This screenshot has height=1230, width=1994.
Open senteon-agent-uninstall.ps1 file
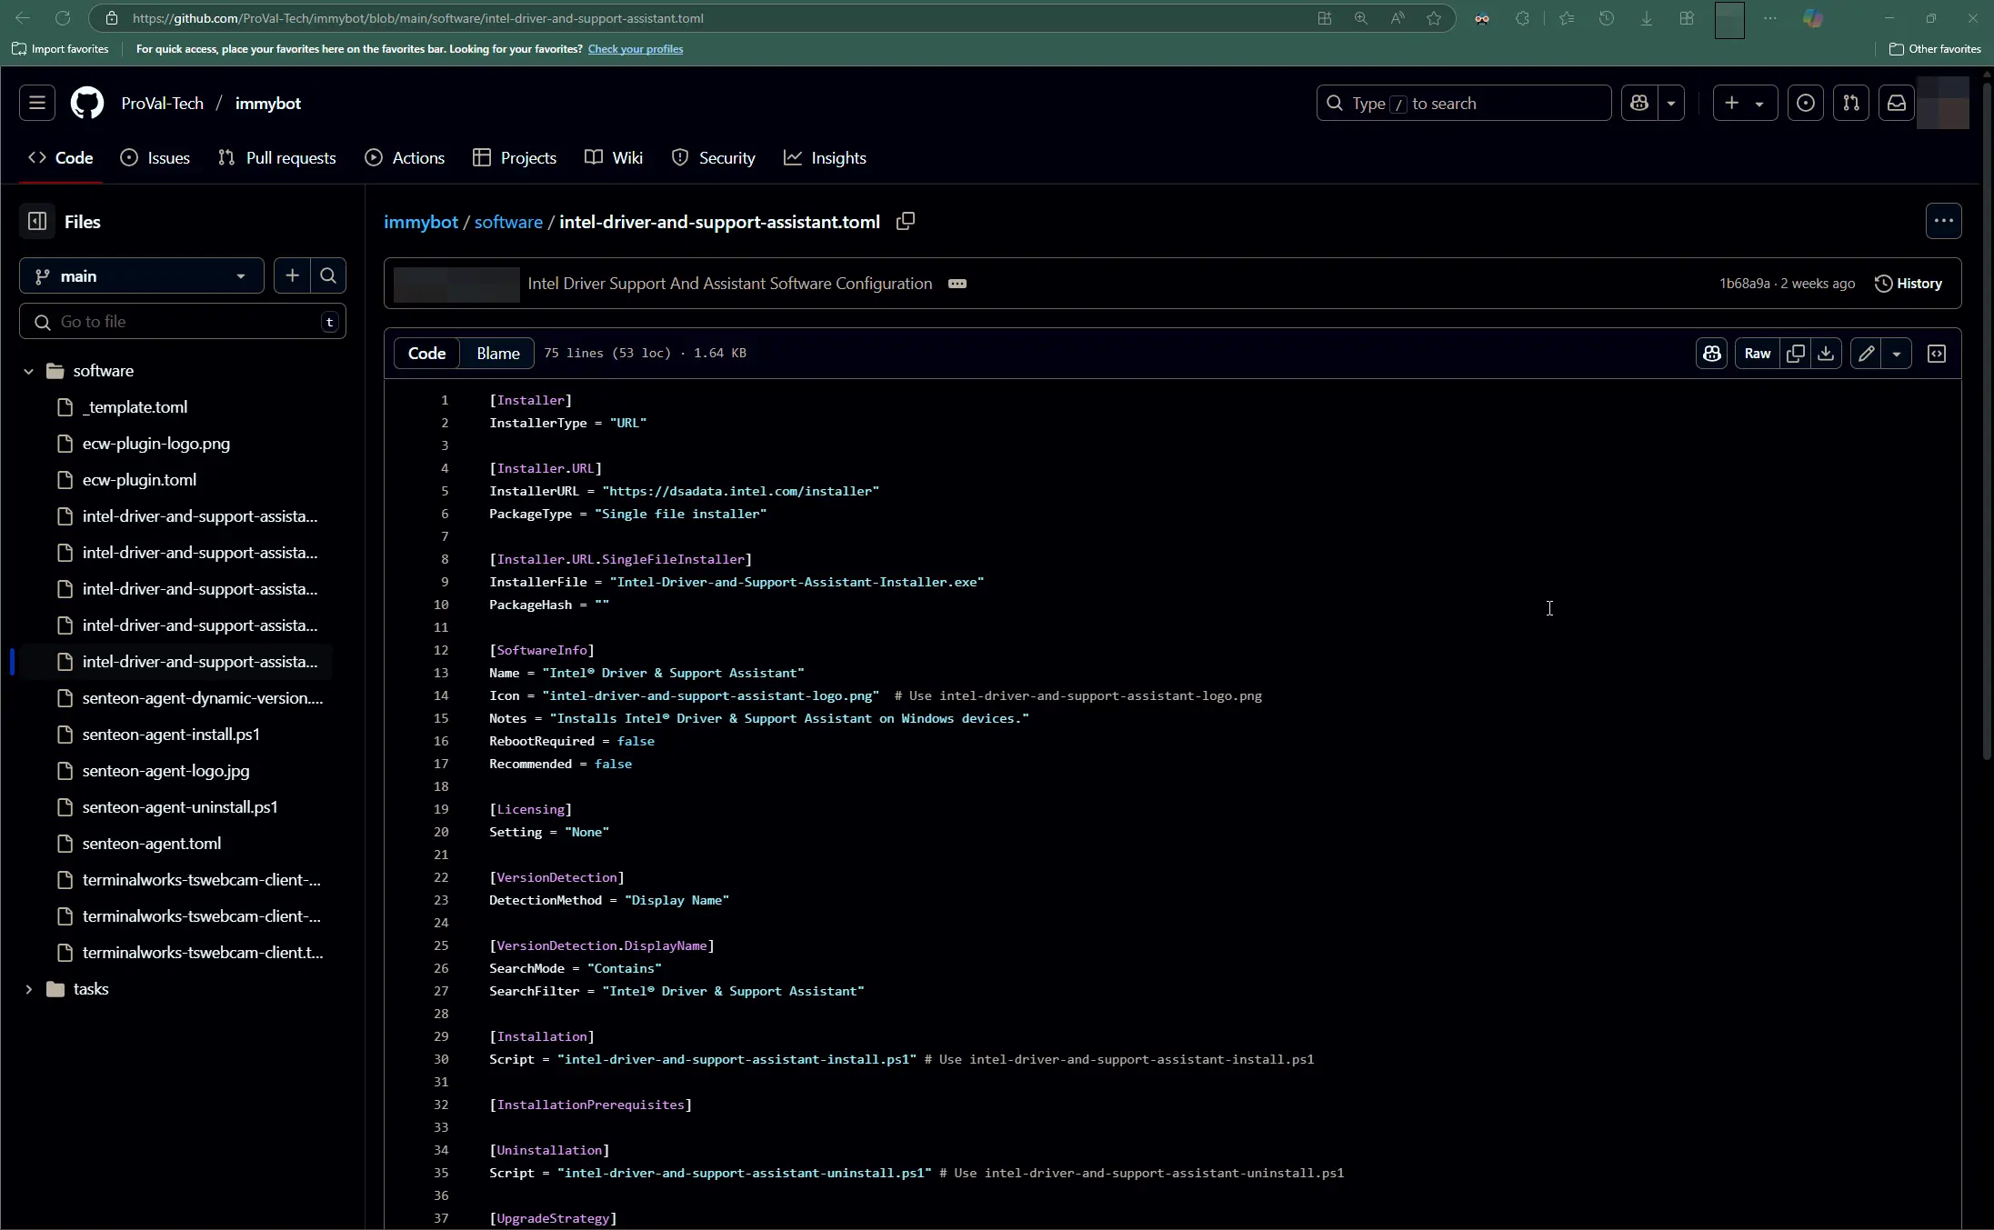[180, 807]
